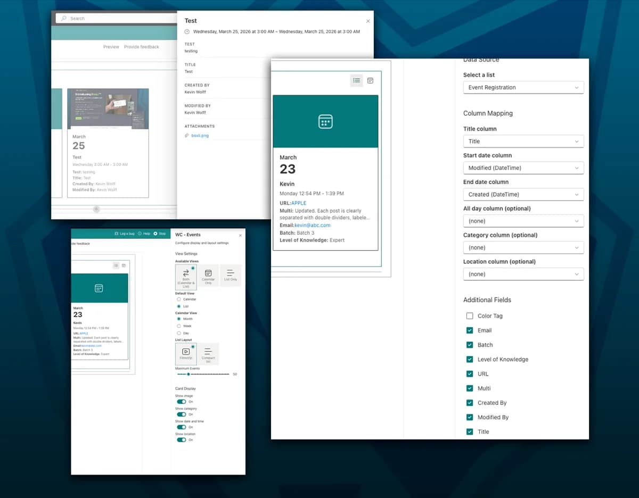Click the "Kevin Wolff" value under Created By
Screen dimensions: 639x498
(x=195, y=92)
